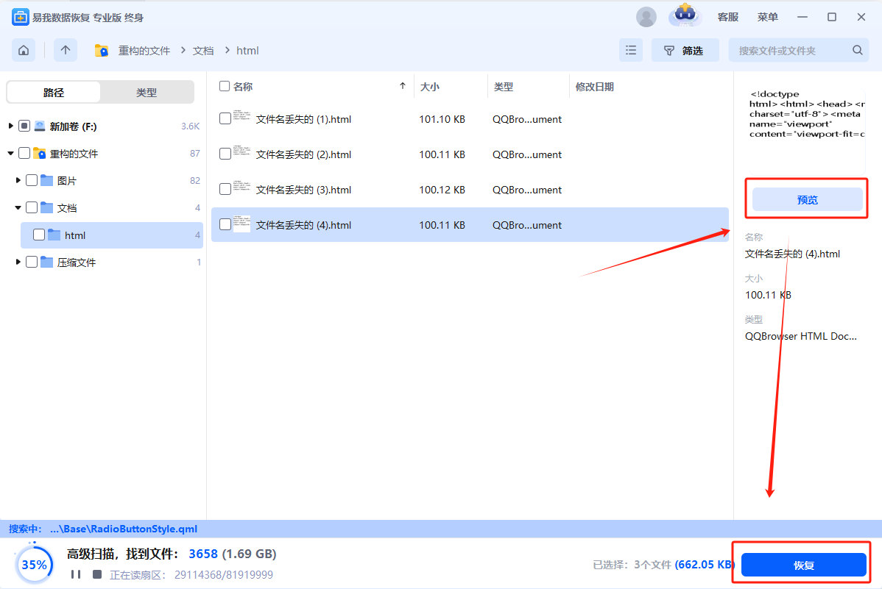The height and width of the screenshot is (589, 882).
Task: Click the 筛选 filter button
Action: point(685,51)
